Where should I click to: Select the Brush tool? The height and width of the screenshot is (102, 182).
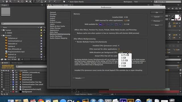[38, 1]
